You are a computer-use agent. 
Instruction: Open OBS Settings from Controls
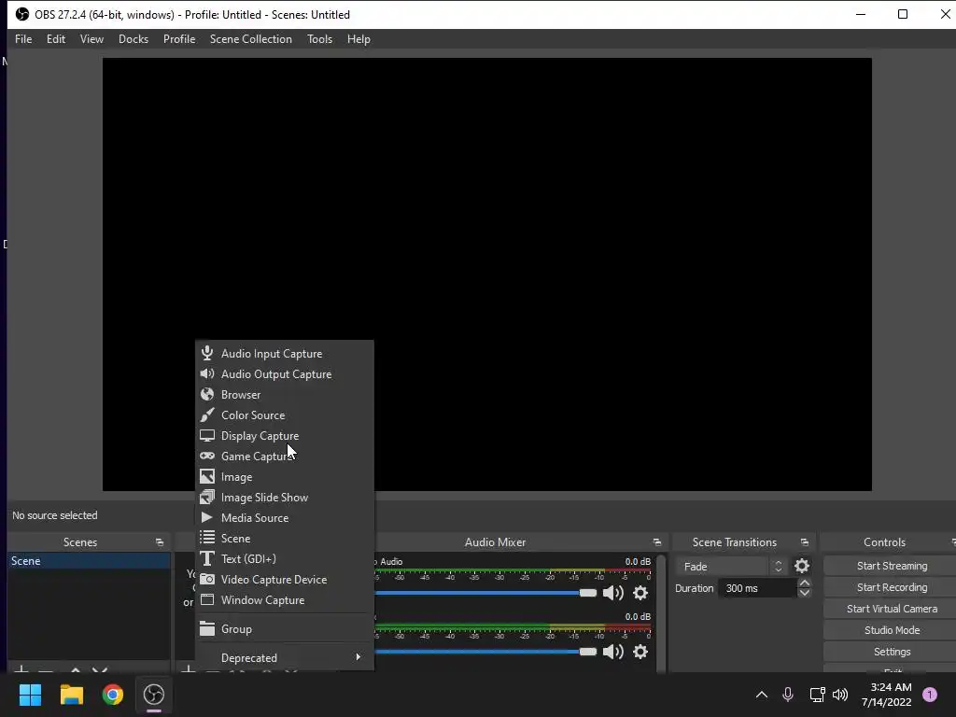tap(892, 652)
